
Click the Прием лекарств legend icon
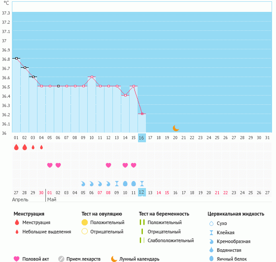pos(61,259)
